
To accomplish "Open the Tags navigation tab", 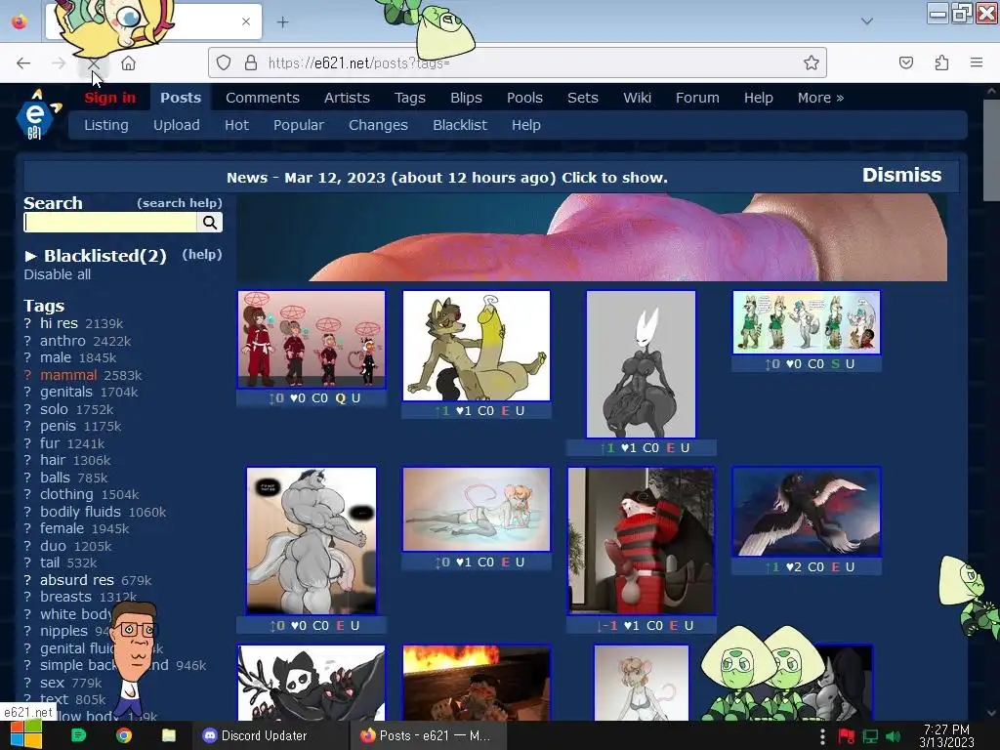I will coord(409,98).
